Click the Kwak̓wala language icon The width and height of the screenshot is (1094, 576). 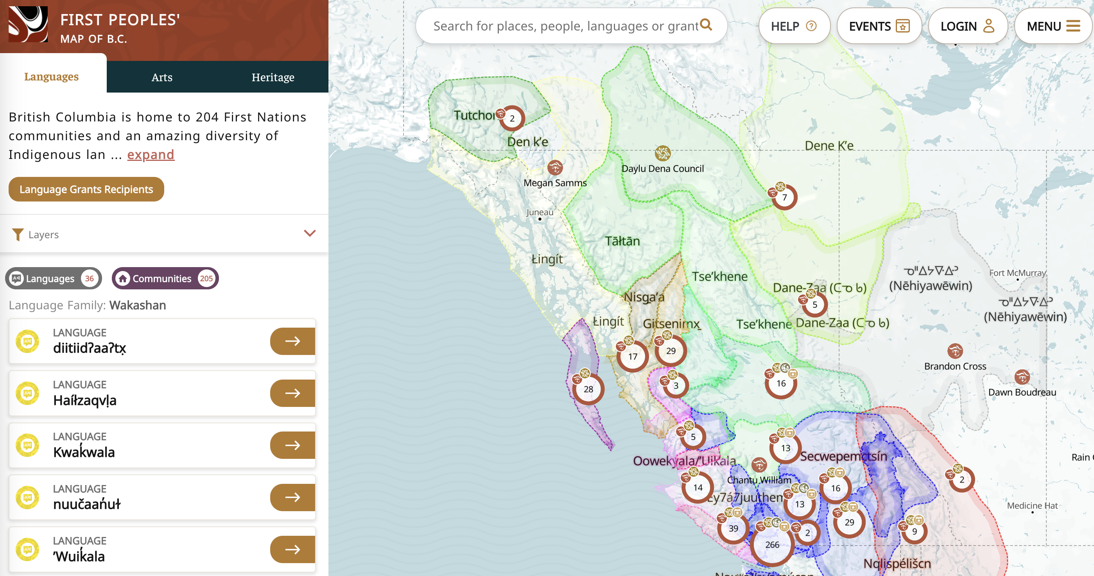[x=28, y=445]
